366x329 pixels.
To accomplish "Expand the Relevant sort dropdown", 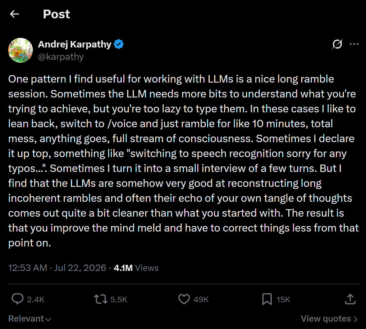I will [x=30, y=318].
